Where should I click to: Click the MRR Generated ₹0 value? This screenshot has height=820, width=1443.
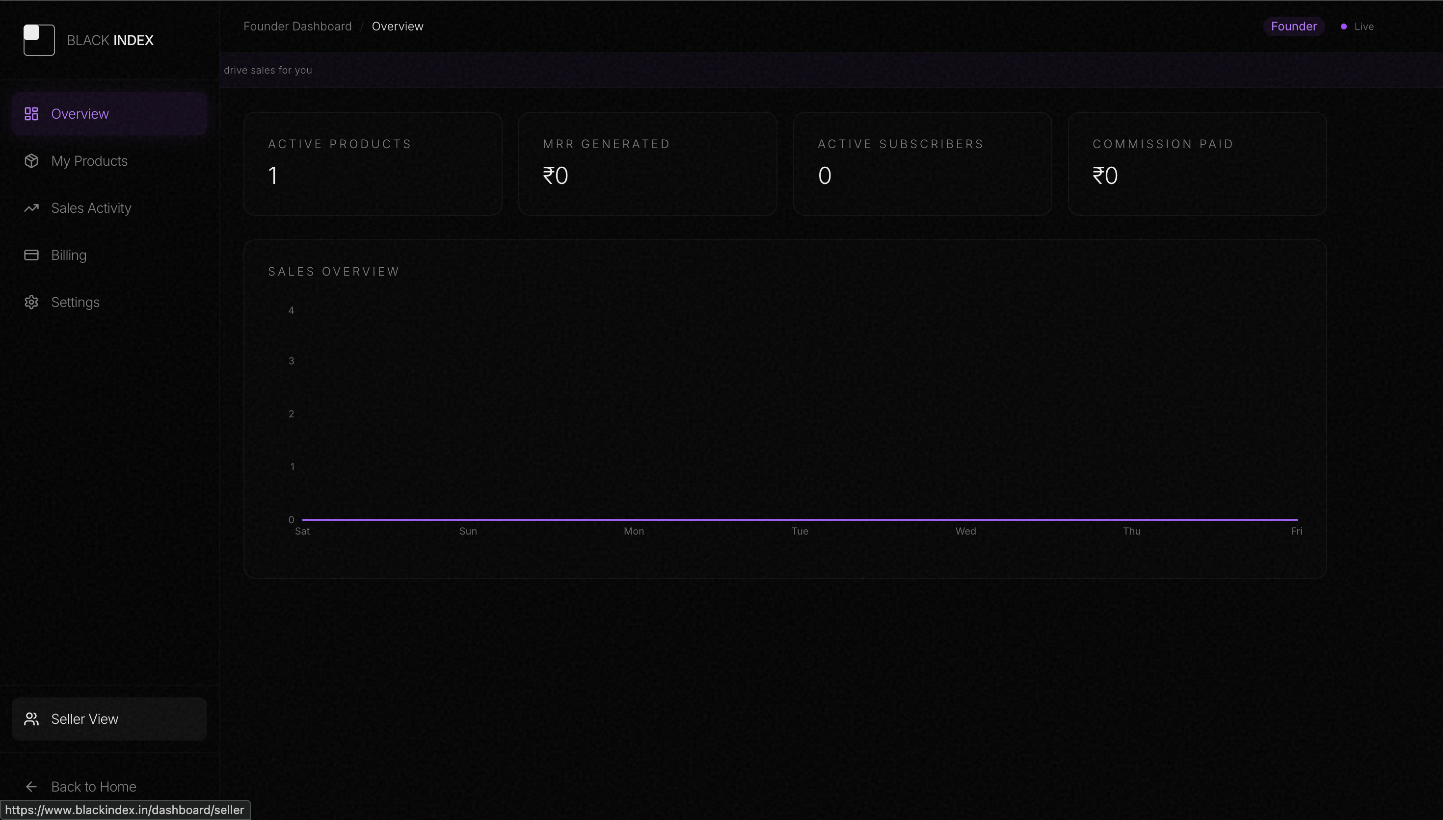click(556, 176)
